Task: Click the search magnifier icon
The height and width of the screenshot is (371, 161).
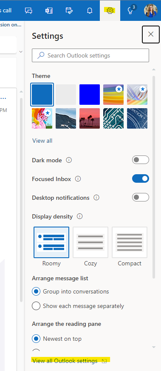Action: coord(41,56)
